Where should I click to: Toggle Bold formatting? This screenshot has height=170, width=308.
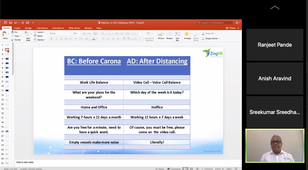click(51, 39)
